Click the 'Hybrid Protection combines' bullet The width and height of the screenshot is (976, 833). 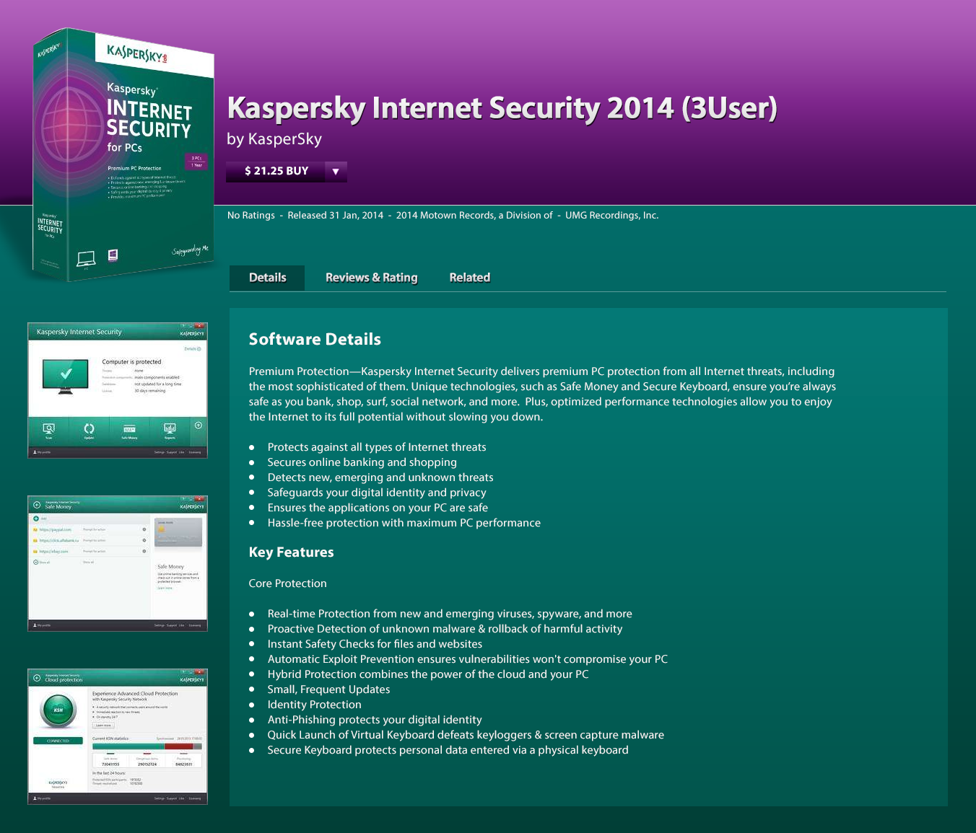coord(428,674)
